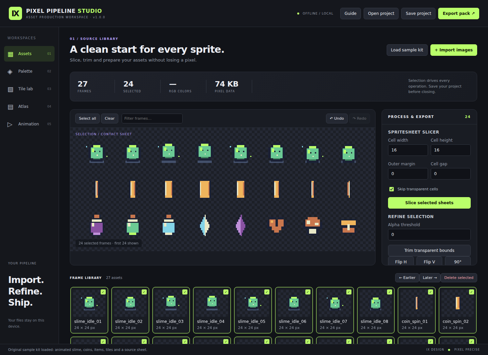Move frames Earlier
488x355 pixels.
[407, 278]
